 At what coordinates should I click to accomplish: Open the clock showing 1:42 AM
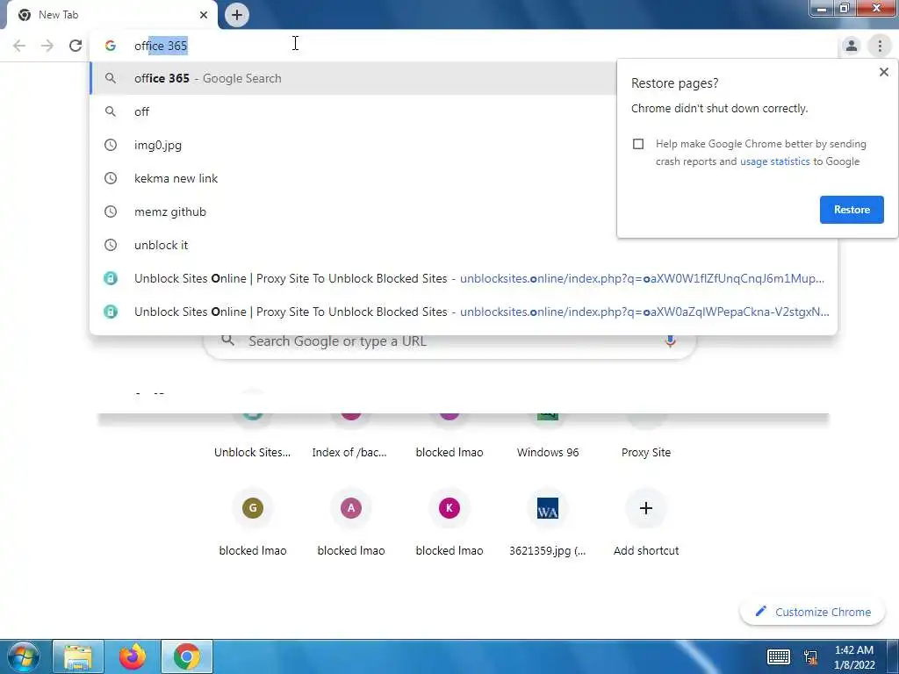854,657
